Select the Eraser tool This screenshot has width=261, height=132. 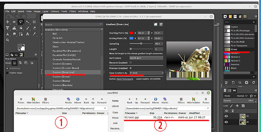(x=34, y=28)
